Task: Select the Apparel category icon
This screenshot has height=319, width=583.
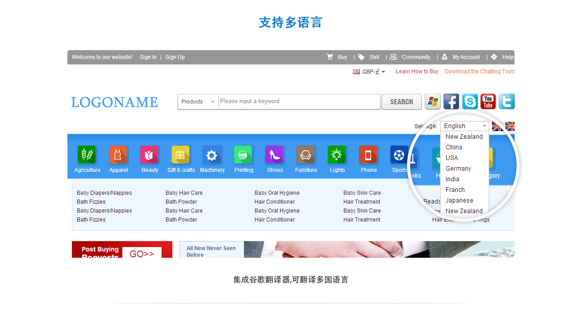Action: 118,155
